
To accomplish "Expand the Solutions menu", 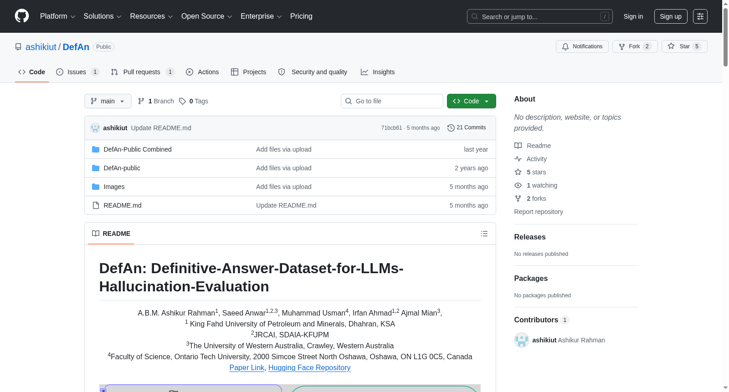I will (103, 16).
